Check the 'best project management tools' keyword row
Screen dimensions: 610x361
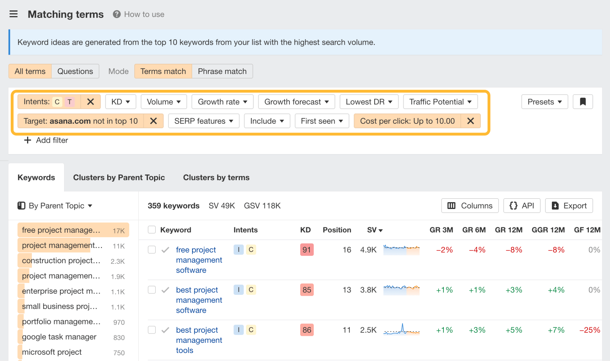[x=152, y=330]
